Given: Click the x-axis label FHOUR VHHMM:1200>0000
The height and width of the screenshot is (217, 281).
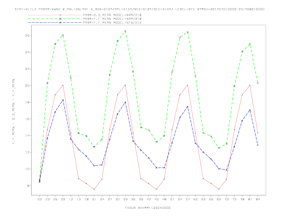Looking at the screenshot, I should pos(148,208).
